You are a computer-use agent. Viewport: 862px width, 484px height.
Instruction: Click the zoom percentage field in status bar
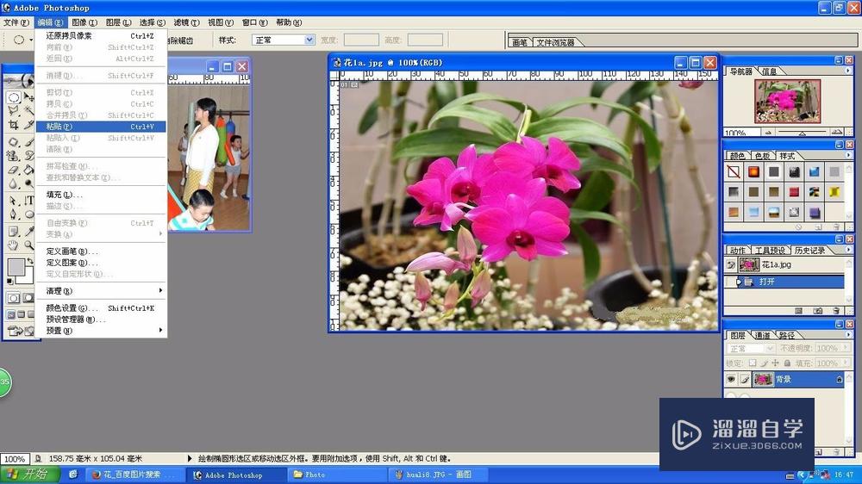pos(15,459)
